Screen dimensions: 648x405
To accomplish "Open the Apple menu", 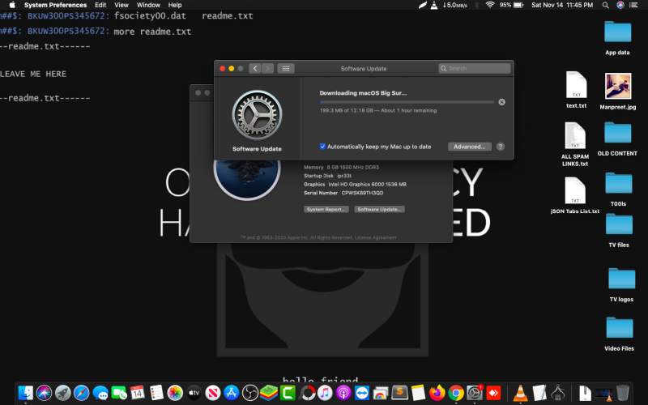I will coord(12,5).
